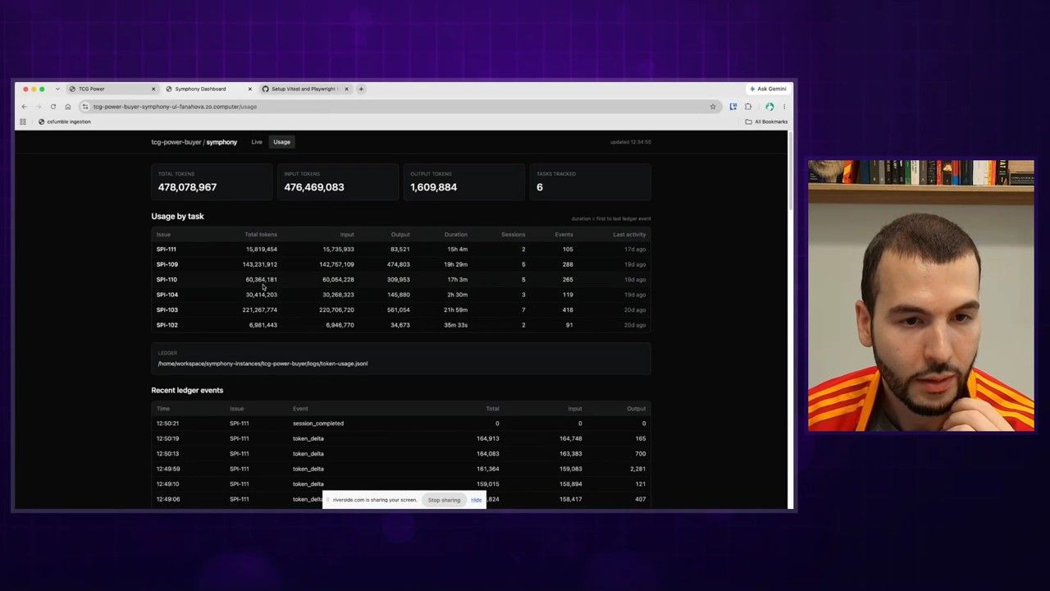1050x591 pixels.
Task: Click the Last activity column header
Action: click(x=629, y=235)
